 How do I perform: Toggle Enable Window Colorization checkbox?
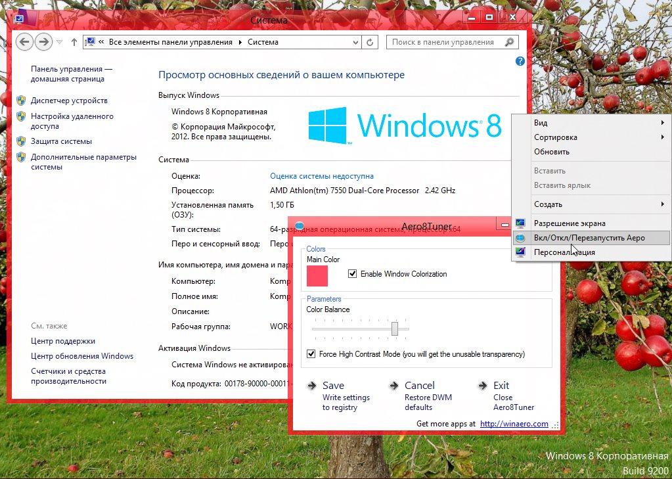tap(353, 274)
